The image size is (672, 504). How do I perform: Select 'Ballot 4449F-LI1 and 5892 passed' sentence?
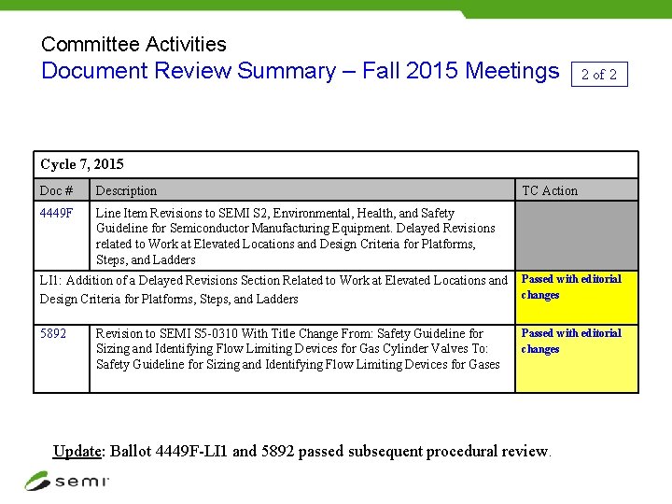(x=330, y=452)
